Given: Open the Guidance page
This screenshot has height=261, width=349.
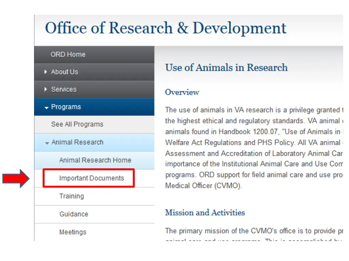Looking at the screenshot, I should point(74,214).
